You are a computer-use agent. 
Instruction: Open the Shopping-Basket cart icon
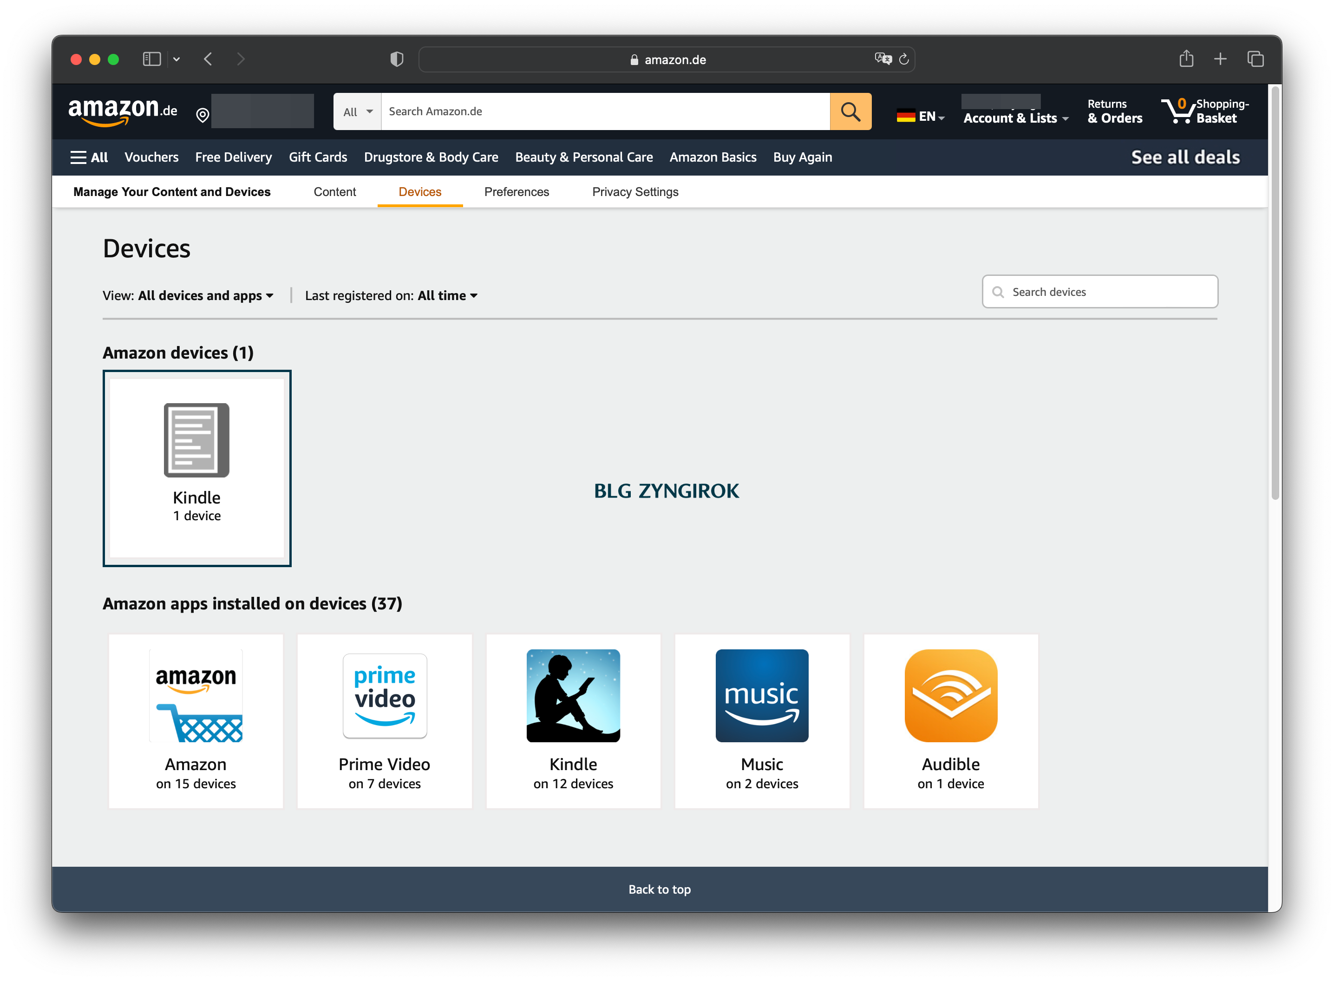(x=1178, y=111)
